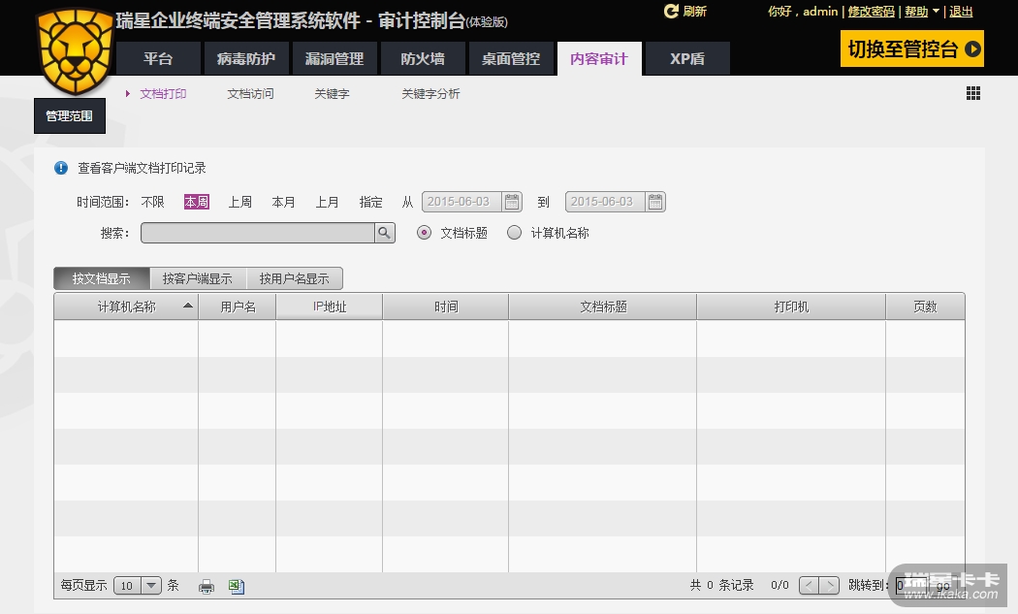Click the 切换至管控台 button

point(911,49)
